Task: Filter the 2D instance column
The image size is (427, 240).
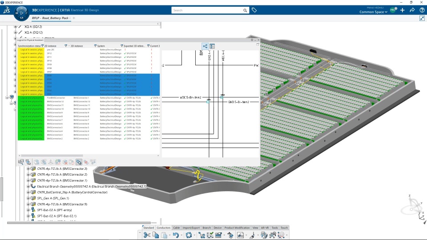Action: coord(66,46)
